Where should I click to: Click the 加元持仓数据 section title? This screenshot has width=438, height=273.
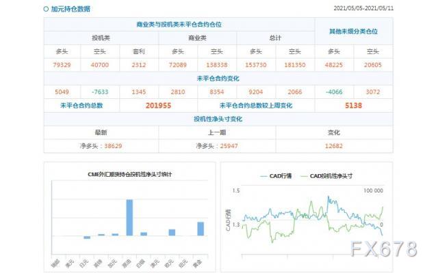(x=70, y=9)
